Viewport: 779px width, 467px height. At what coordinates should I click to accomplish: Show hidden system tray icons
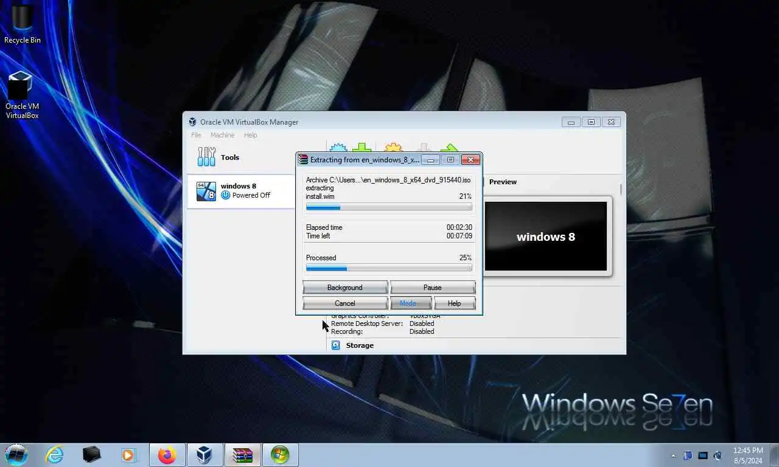[673, 455]
